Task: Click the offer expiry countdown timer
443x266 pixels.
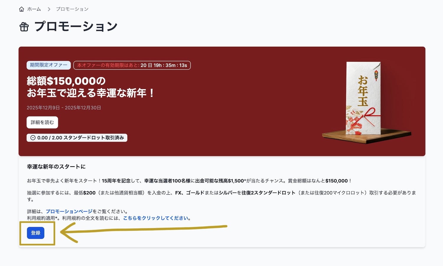Action: coord(132,65)
